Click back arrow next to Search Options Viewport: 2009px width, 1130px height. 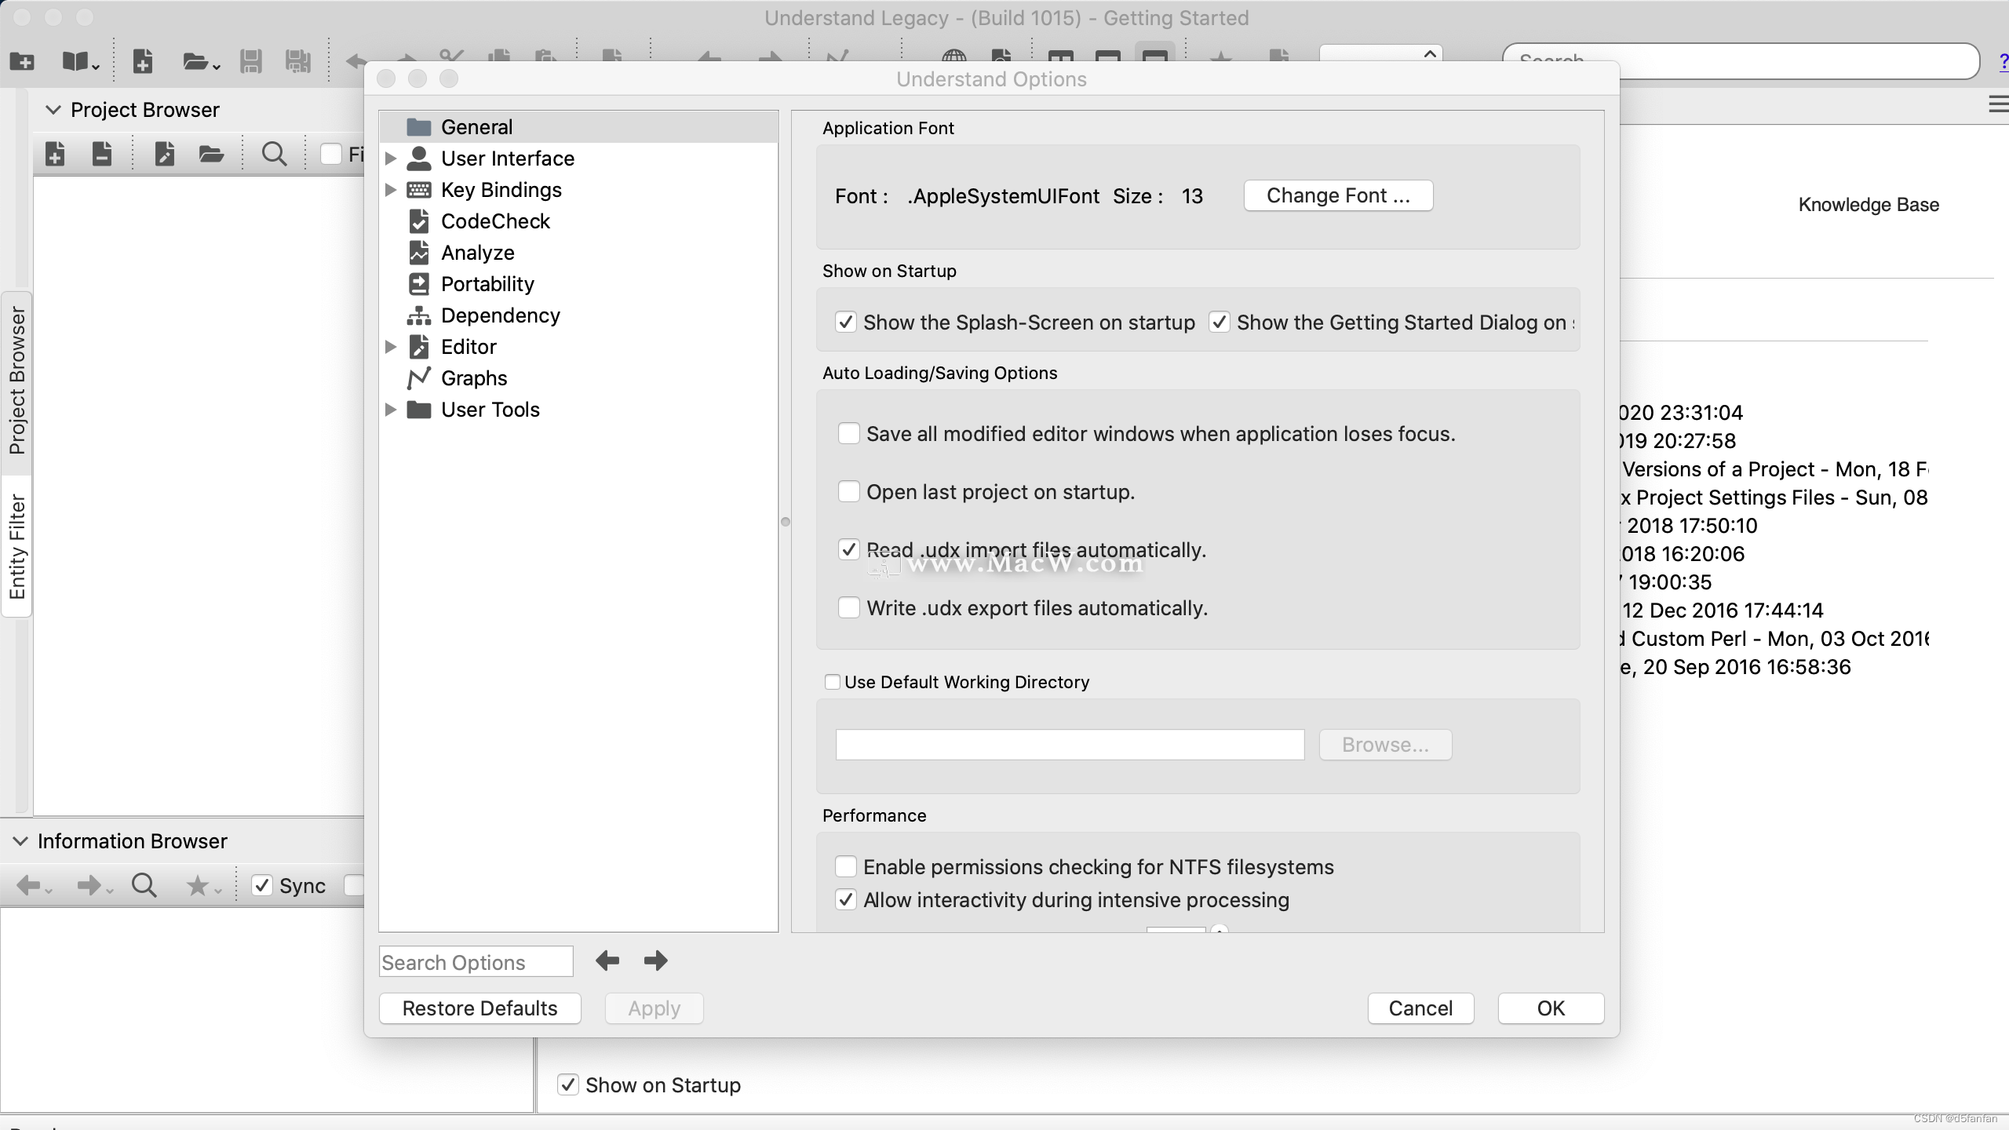607,960
